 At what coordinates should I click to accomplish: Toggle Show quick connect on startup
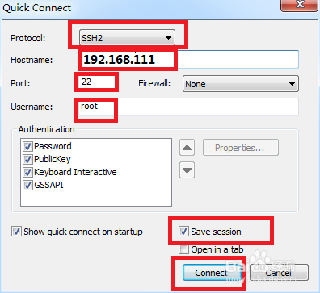16,232
